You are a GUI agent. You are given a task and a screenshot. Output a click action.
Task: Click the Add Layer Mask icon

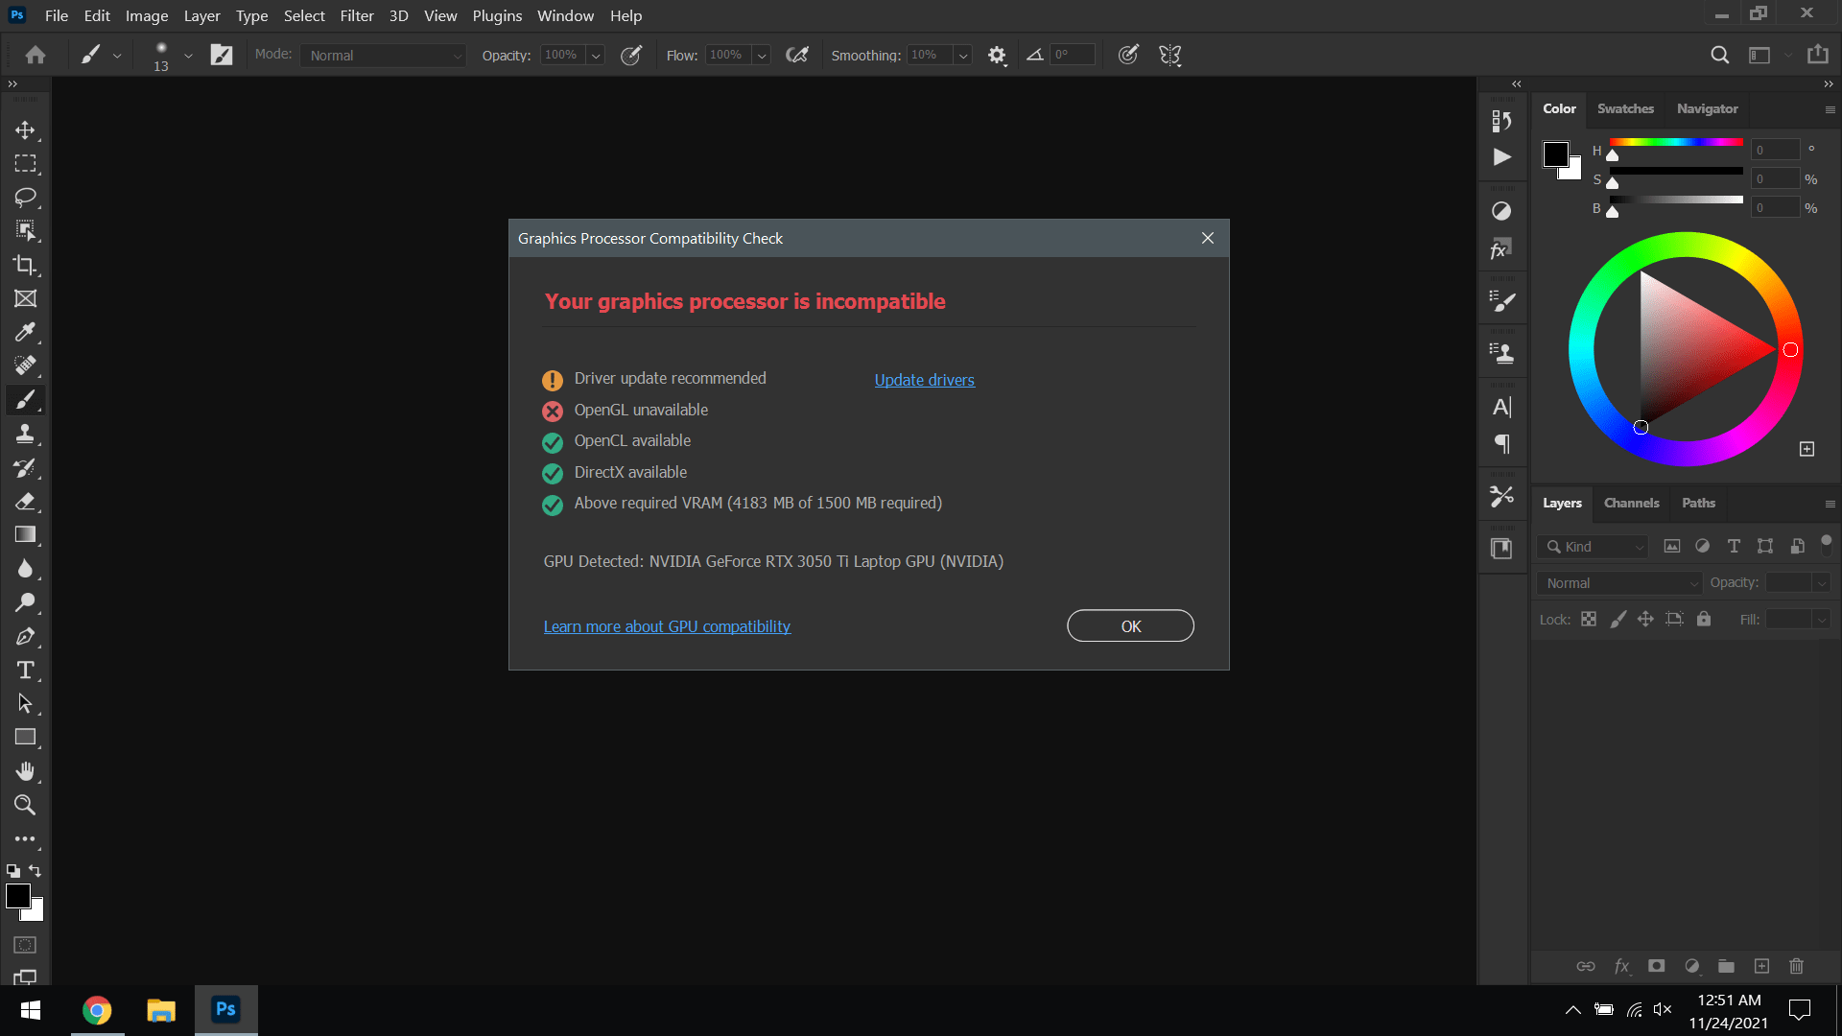point(1657,966)
